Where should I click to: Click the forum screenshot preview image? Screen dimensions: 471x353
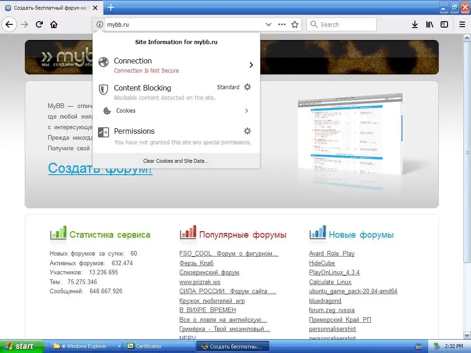tap(350, 135)
